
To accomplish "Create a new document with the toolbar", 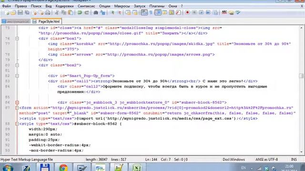I will 7,13.
